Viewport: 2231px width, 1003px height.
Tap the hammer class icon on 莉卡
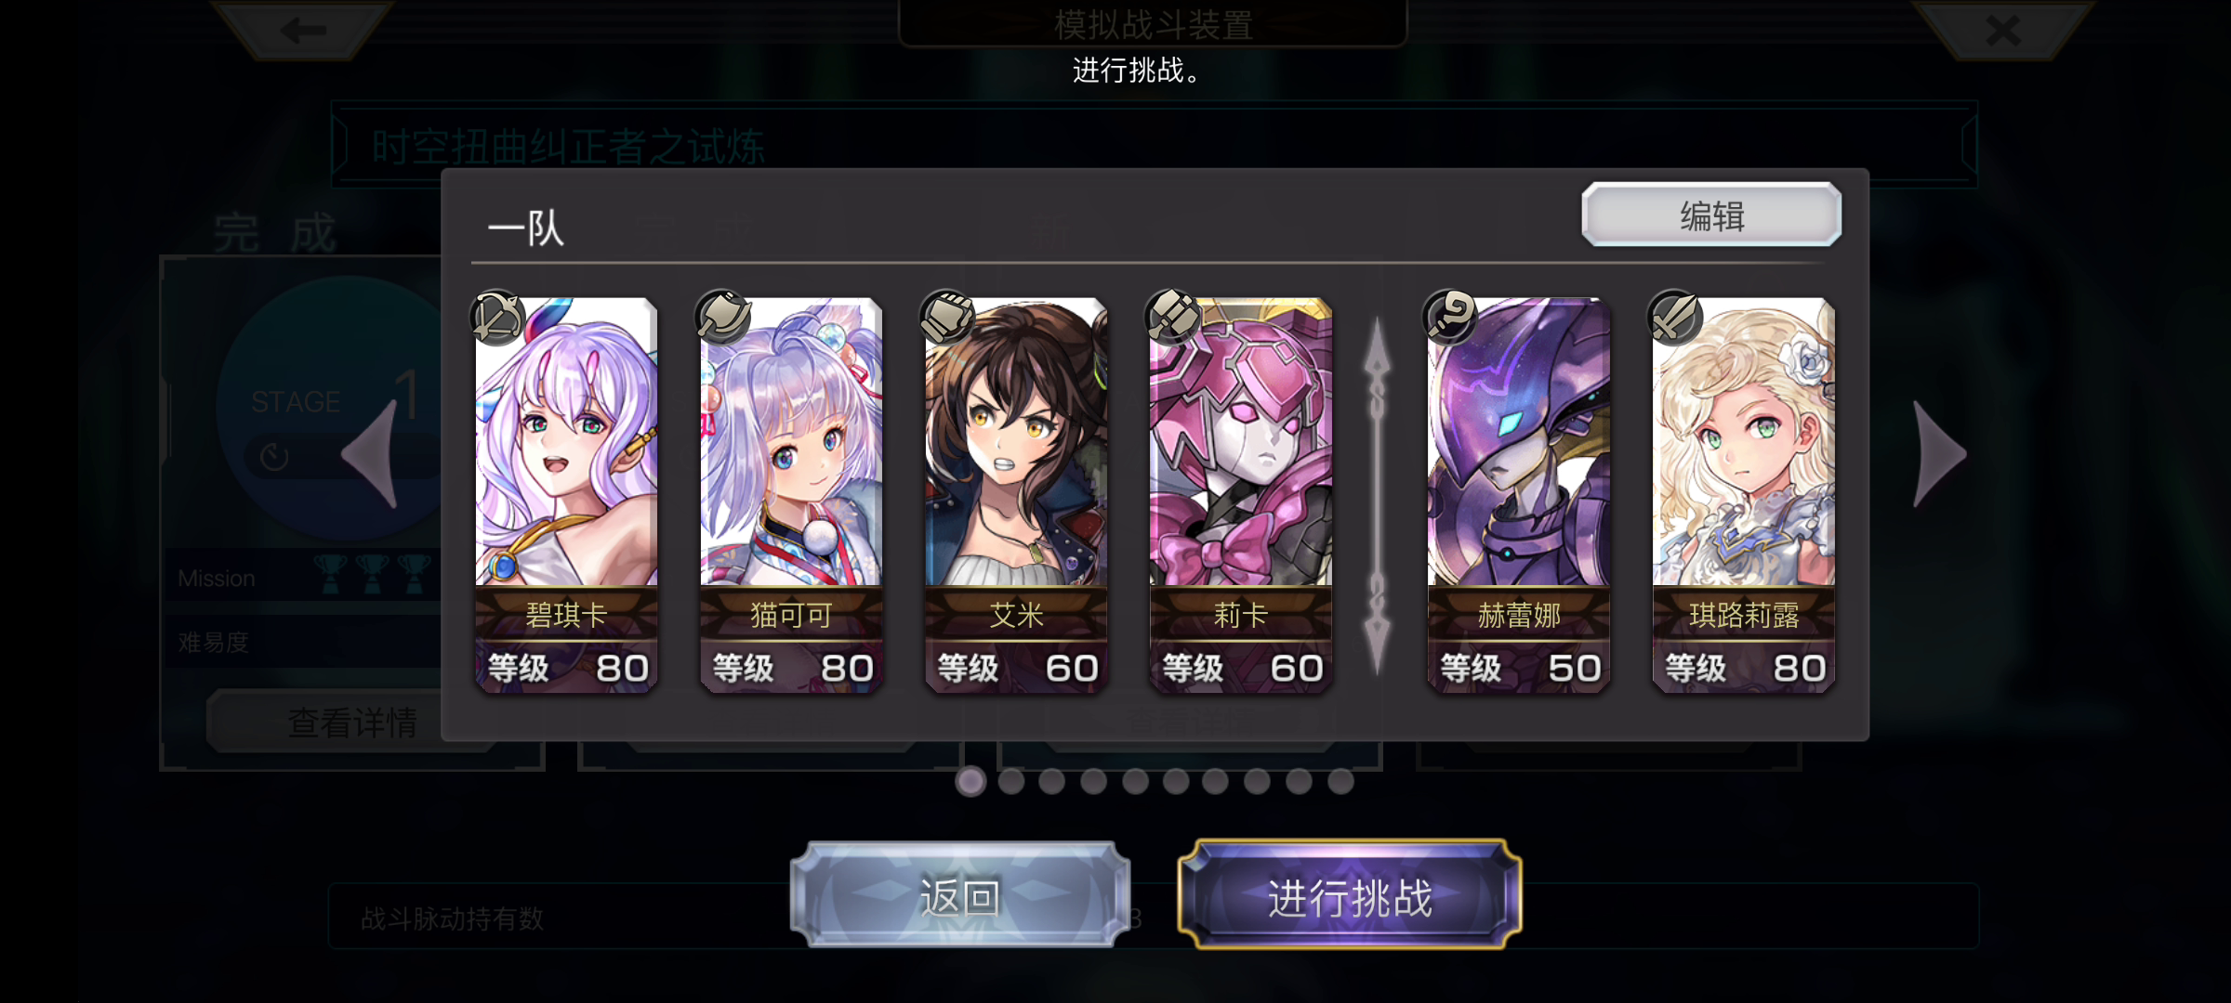(1173, 318)
